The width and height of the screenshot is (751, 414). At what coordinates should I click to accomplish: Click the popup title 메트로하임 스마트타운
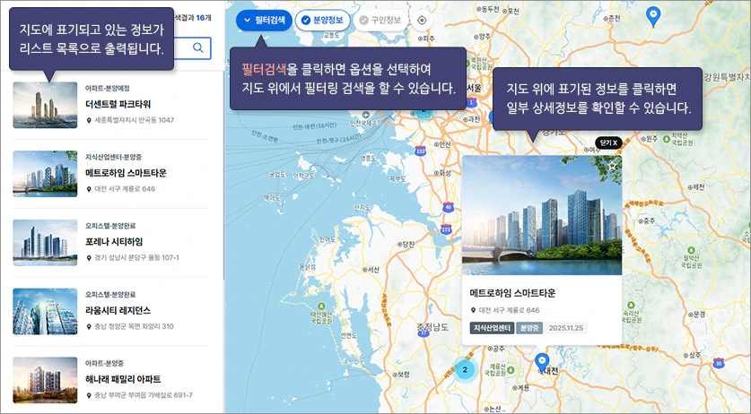tap(512, 293)
